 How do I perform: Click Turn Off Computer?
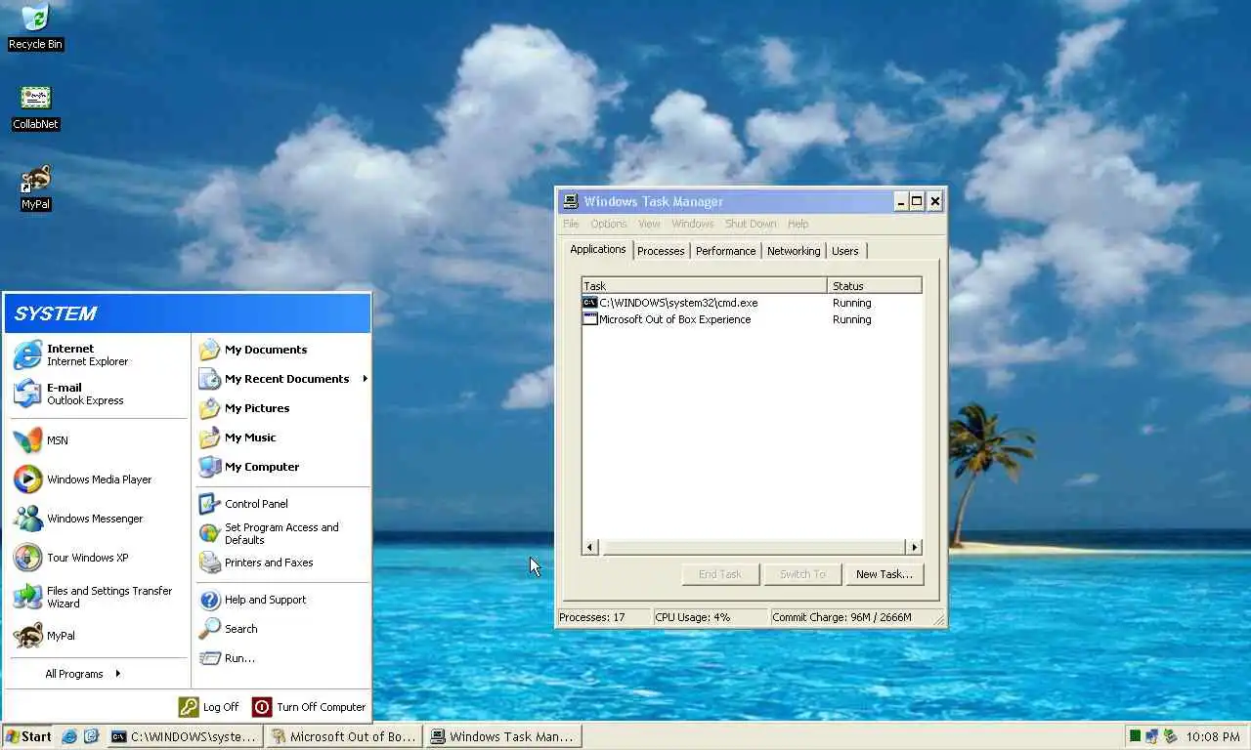pyautogui.click(x=309, y=707)
